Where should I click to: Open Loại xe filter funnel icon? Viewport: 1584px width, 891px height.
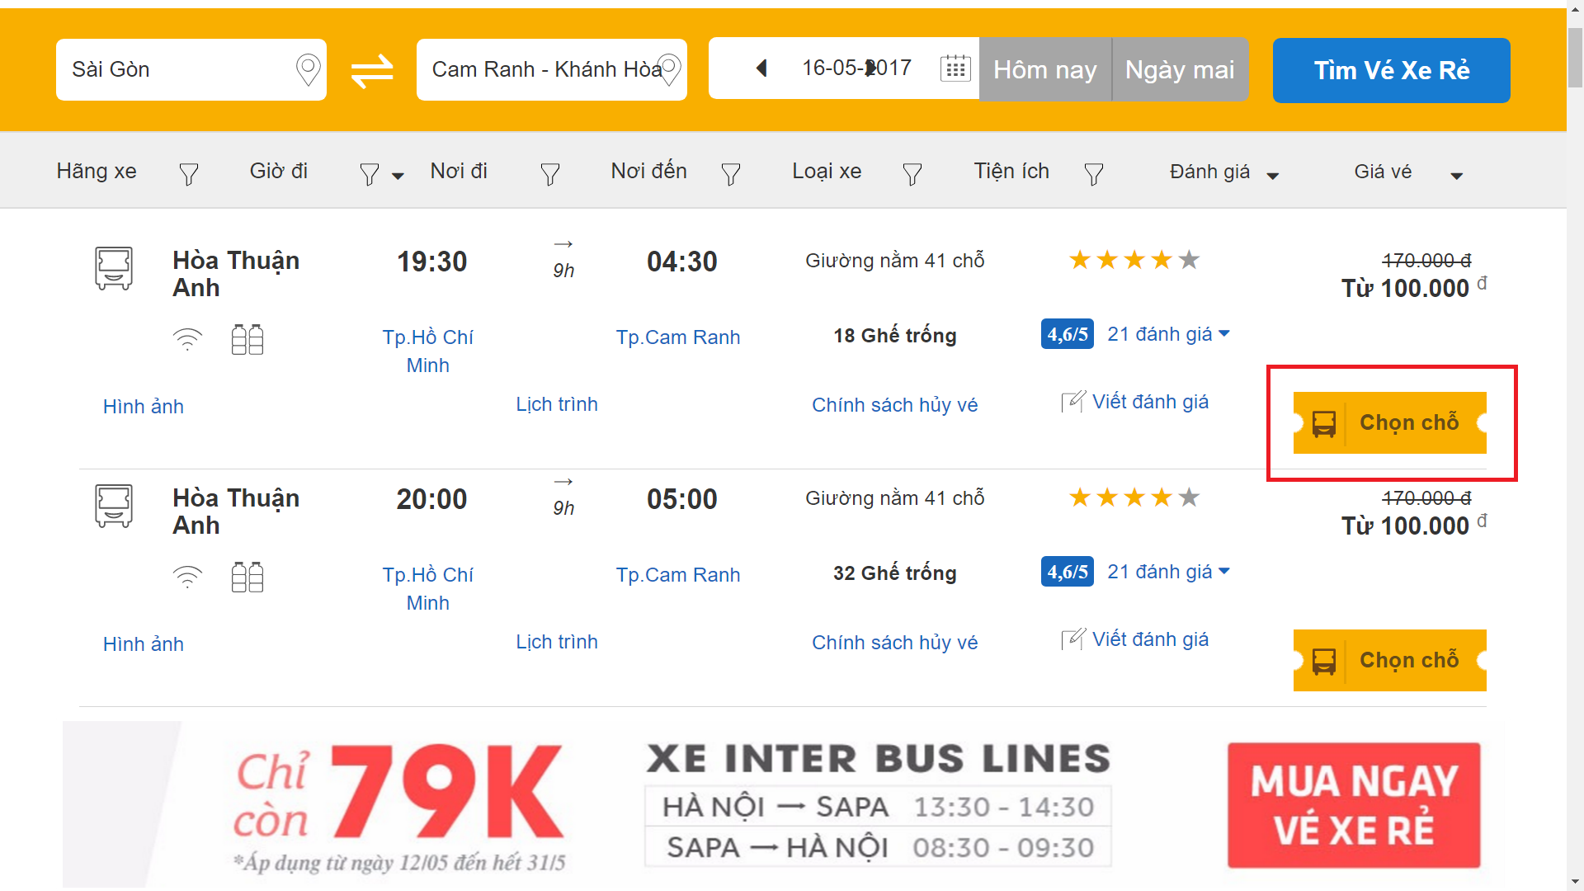coord(912,174)
